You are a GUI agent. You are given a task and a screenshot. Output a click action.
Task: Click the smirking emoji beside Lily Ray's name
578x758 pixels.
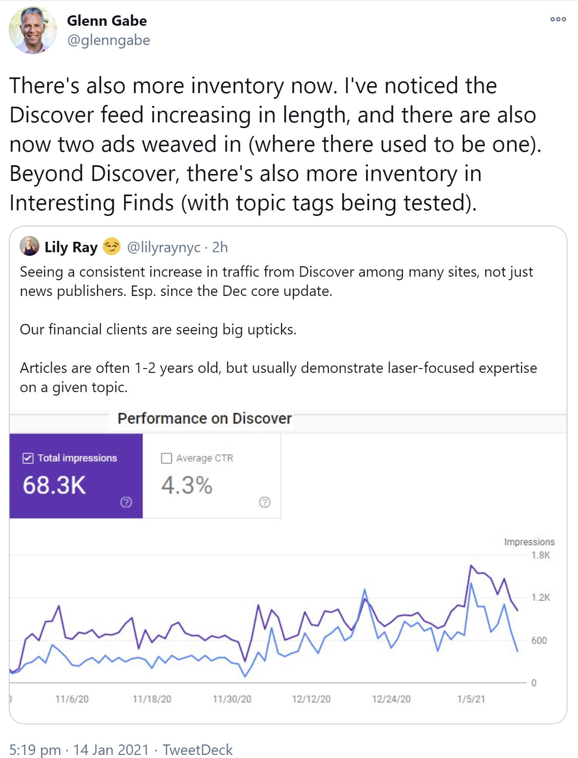111,246
